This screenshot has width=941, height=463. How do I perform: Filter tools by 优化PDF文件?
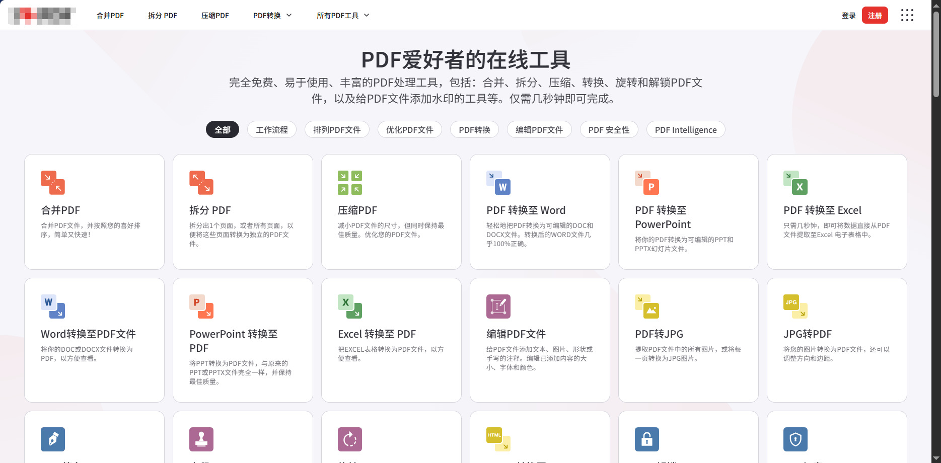pos(410,130)
